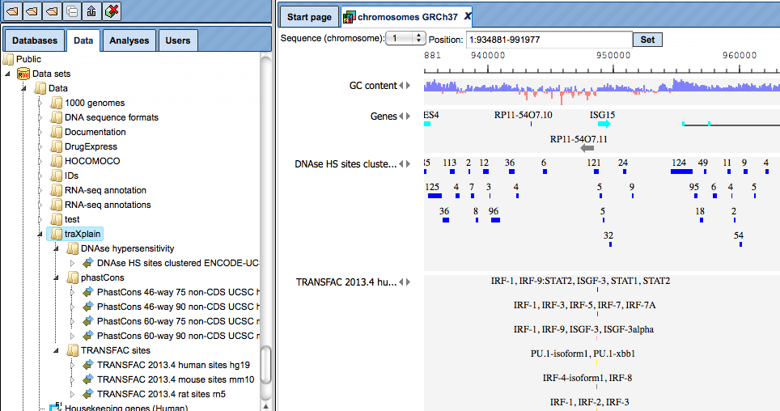Collapse the TRANSFAC sites folder

pyautogui.click(x=56, y=350)
